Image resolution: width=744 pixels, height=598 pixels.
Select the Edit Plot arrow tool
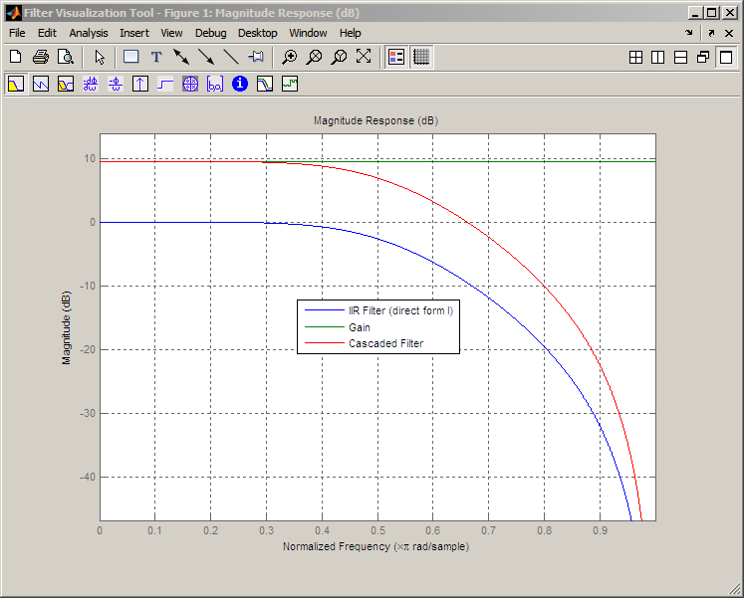[x=100, y=57]
